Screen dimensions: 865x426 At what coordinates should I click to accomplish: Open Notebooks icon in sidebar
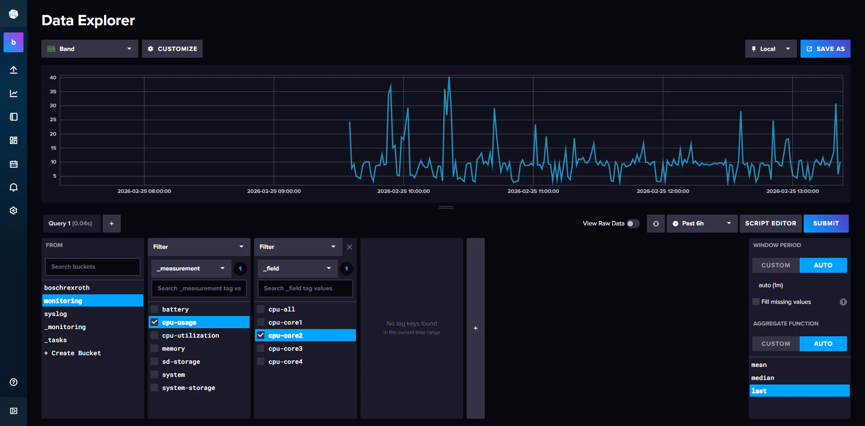(14, 117)
